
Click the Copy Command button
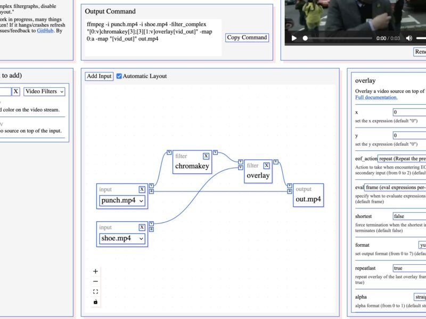(x=247, y=37)
